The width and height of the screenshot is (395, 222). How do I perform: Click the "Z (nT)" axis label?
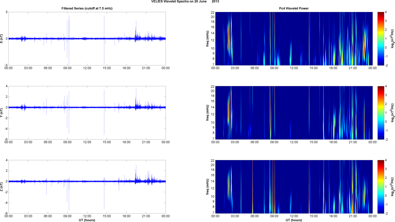click(2, 187)
